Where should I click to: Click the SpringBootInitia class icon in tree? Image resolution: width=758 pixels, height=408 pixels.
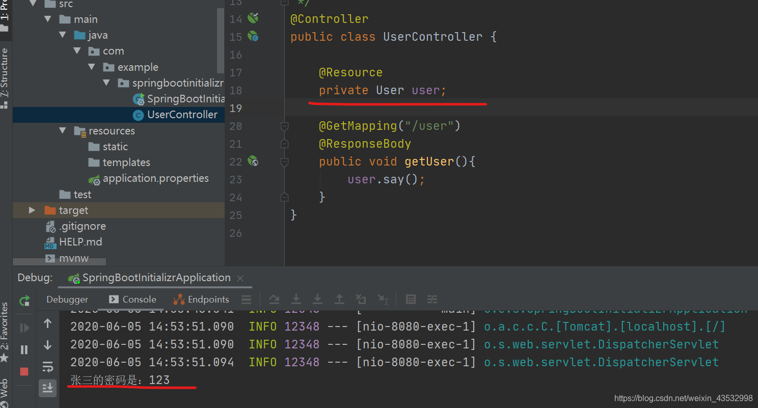(138, 99)
